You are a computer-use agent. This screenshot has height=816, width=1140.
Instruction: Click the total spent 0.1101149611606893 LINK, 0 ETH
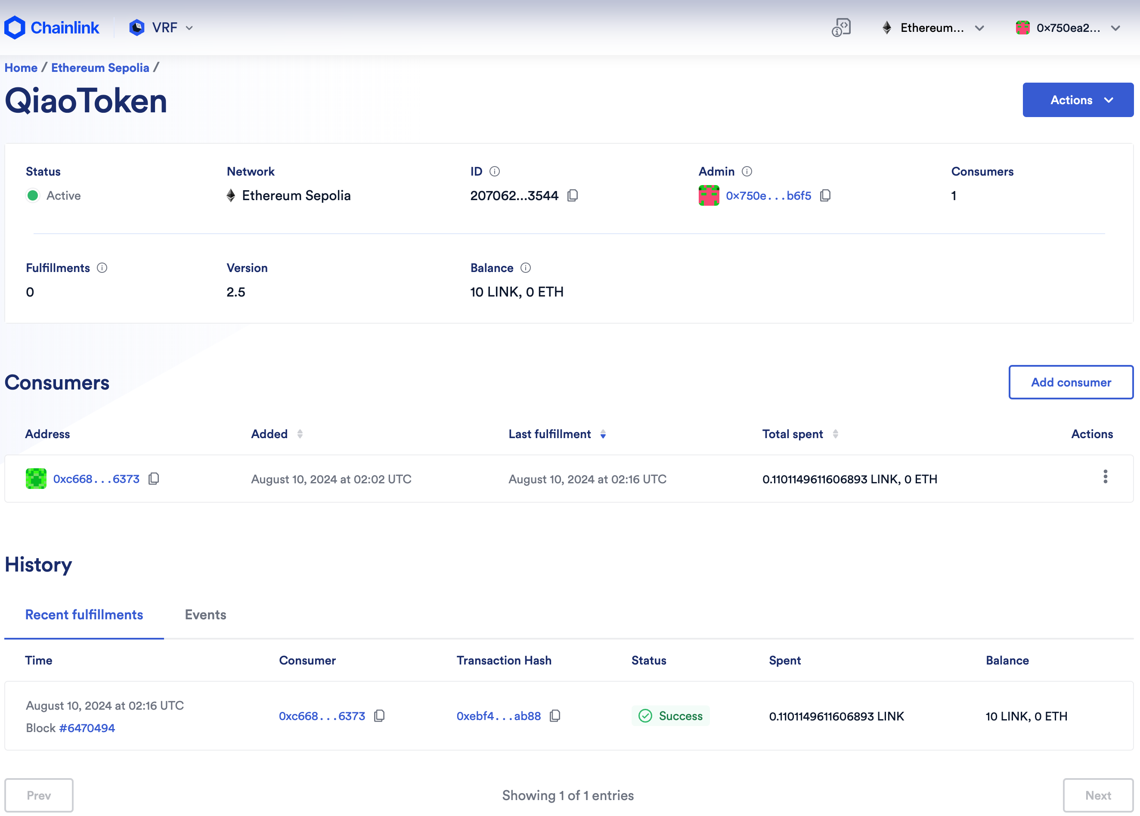(x=849, y=479)
